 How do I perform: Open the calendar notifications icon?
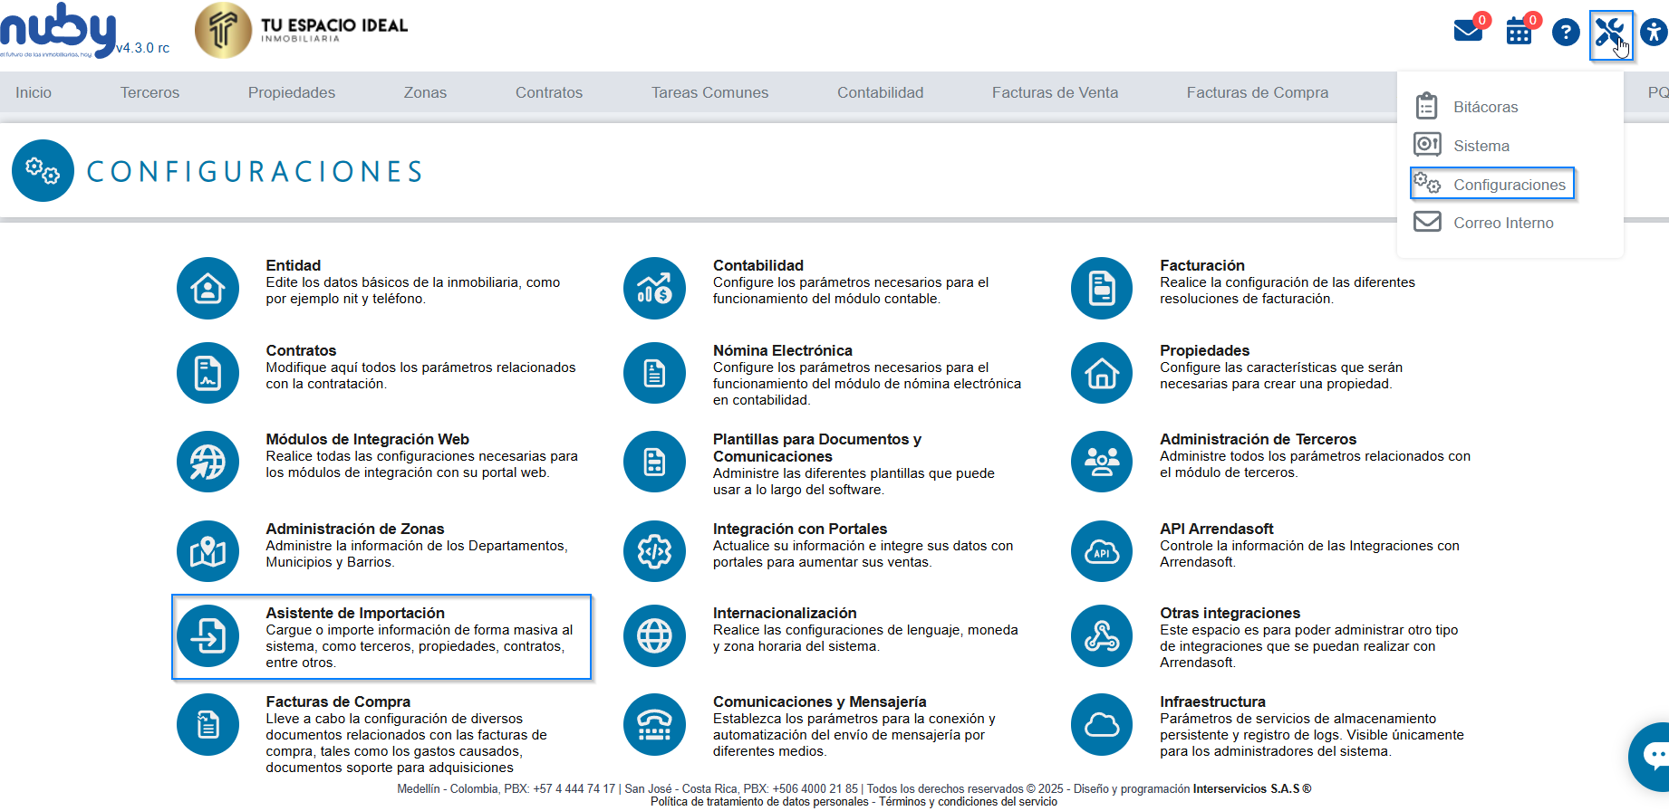click(1519, 33)
